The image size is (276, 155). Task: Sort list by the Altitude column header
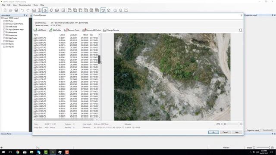pyautogui.click(x=85, y=35)
